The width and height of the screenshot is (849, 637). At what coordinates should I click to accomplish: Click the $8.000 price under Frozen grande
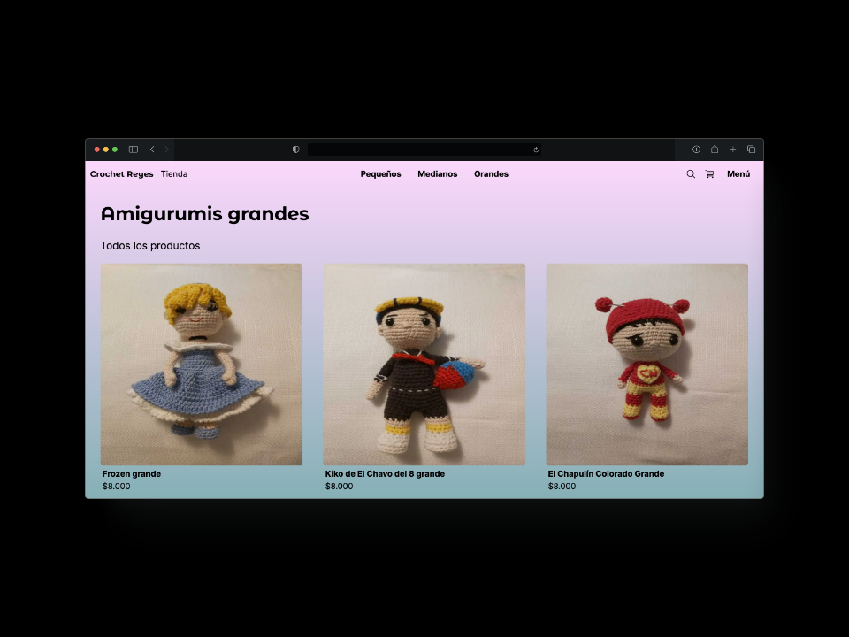click(x=117, y=487)
